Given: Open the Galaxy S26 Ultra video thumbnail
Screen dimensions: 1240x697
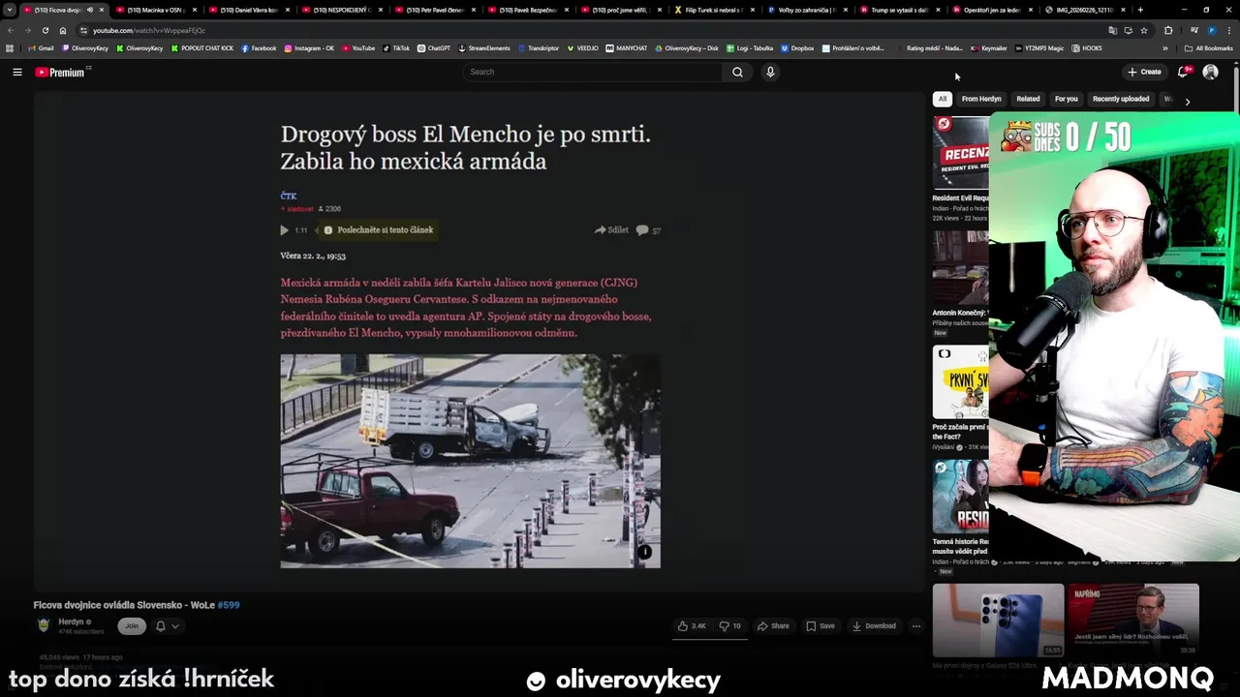Looking at the screenshot, I should pyautogui.click(x=998, y=620).
